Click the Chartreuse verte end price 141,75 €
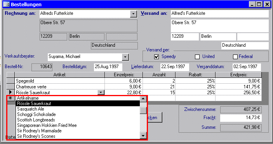 point(239,86)
